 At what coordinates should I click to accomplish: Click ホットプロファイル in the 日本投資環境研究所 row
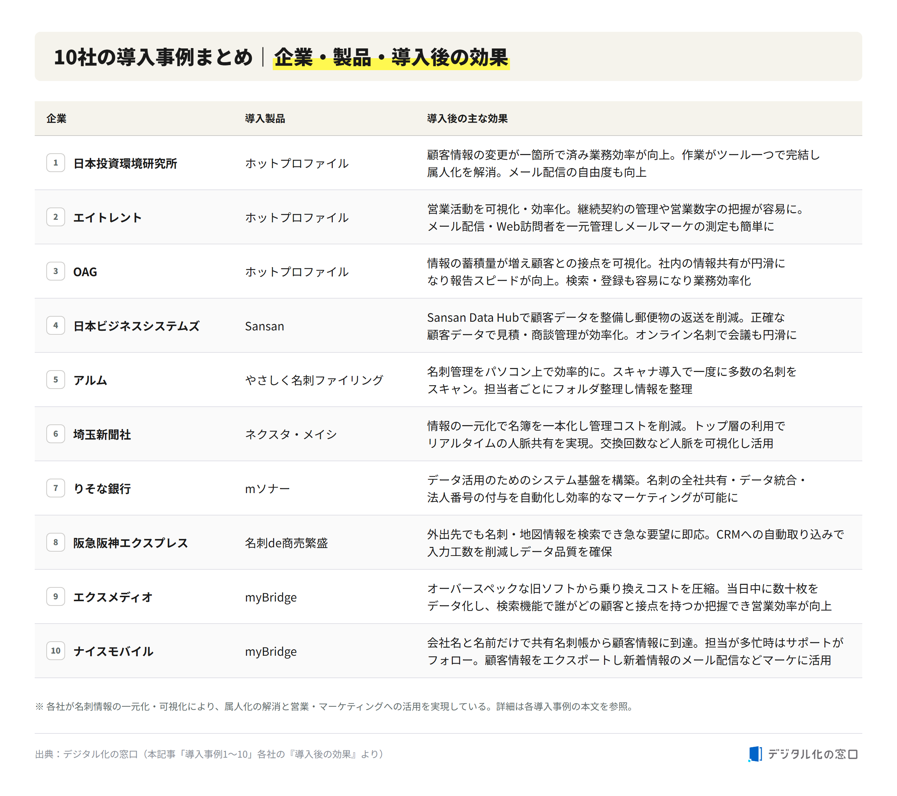297,163
